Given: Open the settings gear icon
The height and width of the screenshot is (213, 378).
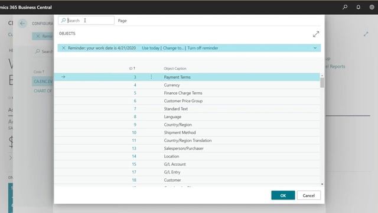Looking at the screenshot, I should point(372,7).
